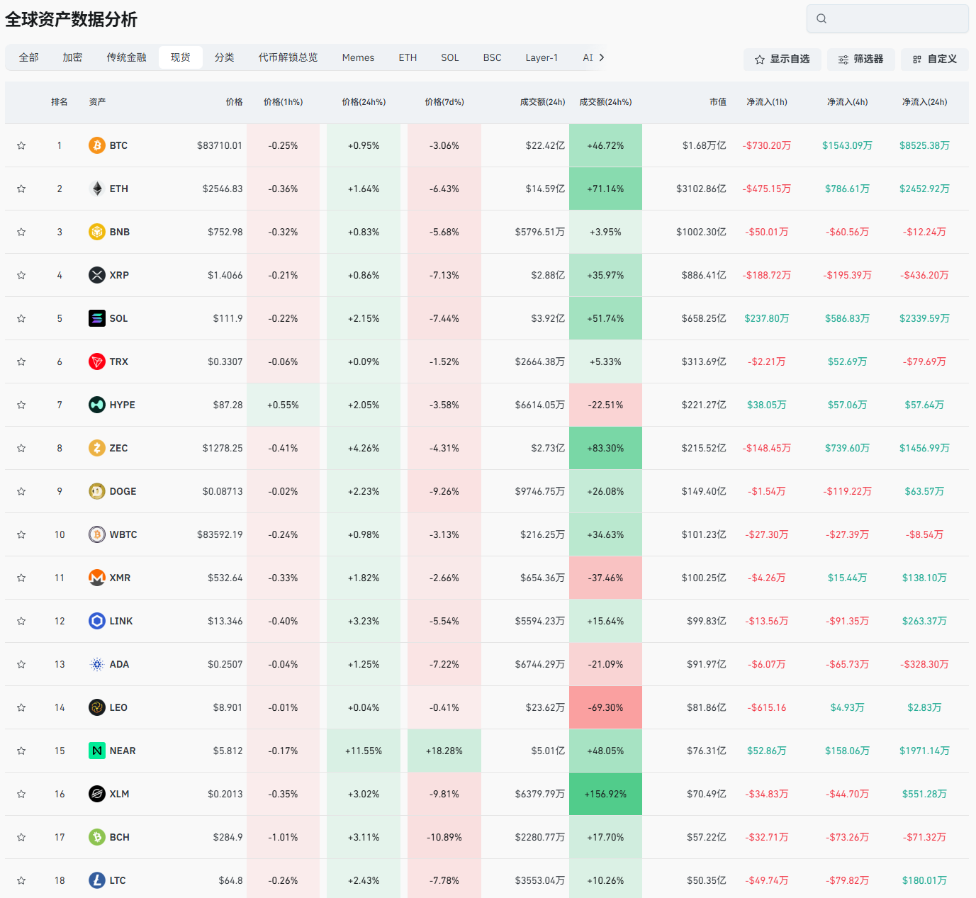Toggle favorite star for LTC row

click(21, 880)
